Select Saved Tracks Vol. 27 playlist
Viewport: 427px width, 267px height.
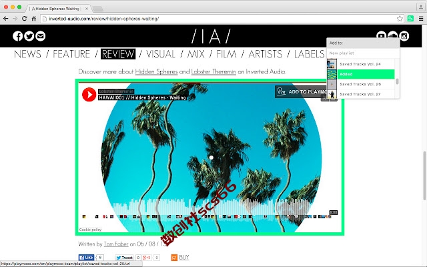click(x=360, y=94)
